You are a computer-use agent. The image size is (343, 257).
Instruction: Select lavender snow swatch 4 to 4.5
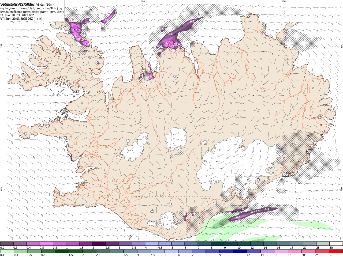(x=152, y=244)
